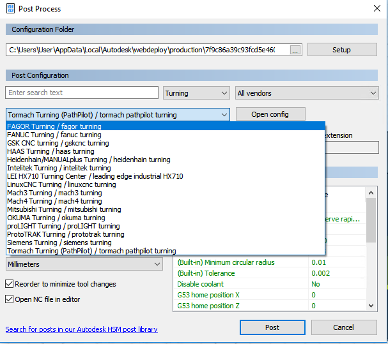Screen dimensions: 388x344
Task: Choose HAAS Turning / haas turning
Action: pyautogui.click(x=166, y=151)
